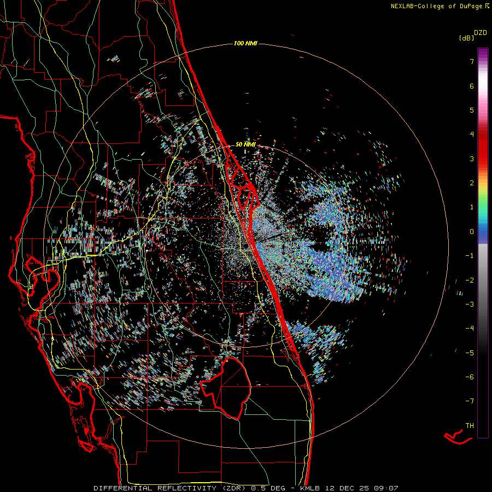
Task: Pick the pink band near 5 dB
Action: [483, 108]
